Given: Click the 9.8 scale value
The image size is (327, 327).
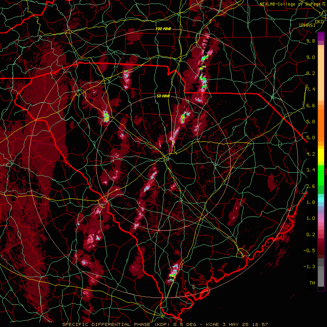Looking at the screenshot, I should pyautogui.click(x=311, y=41).
